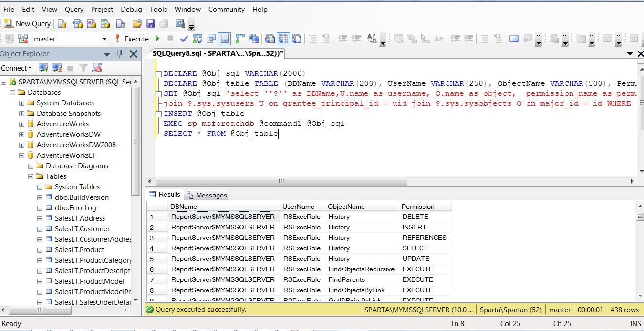
Task: Click Disconnect icon in Object Explorer toolbar
Action: [x=57, y=68]
